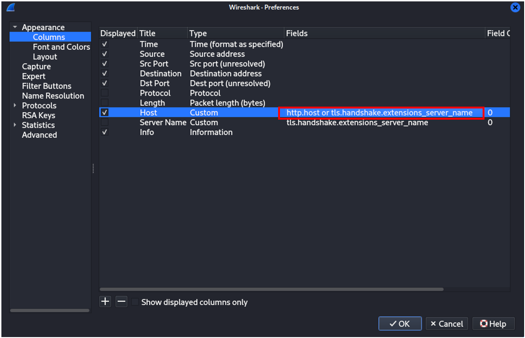525x338 pixels.
Task: Open the Name Resolution preferences
Action: 53,96
